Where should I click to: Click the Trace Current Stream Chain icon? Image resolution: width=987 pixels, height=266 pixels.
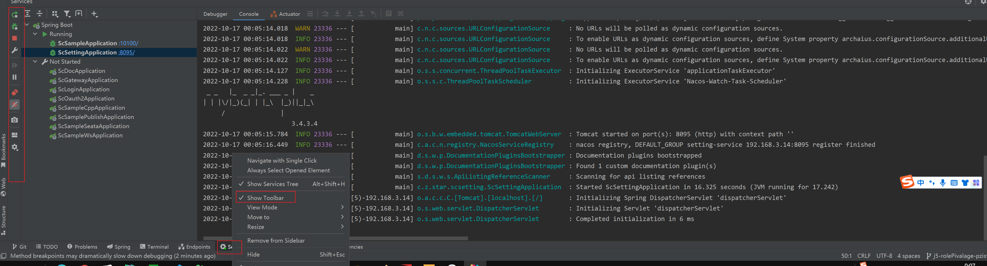coord(400,14)
